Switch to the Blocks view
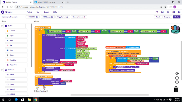 tap(176, 17)
